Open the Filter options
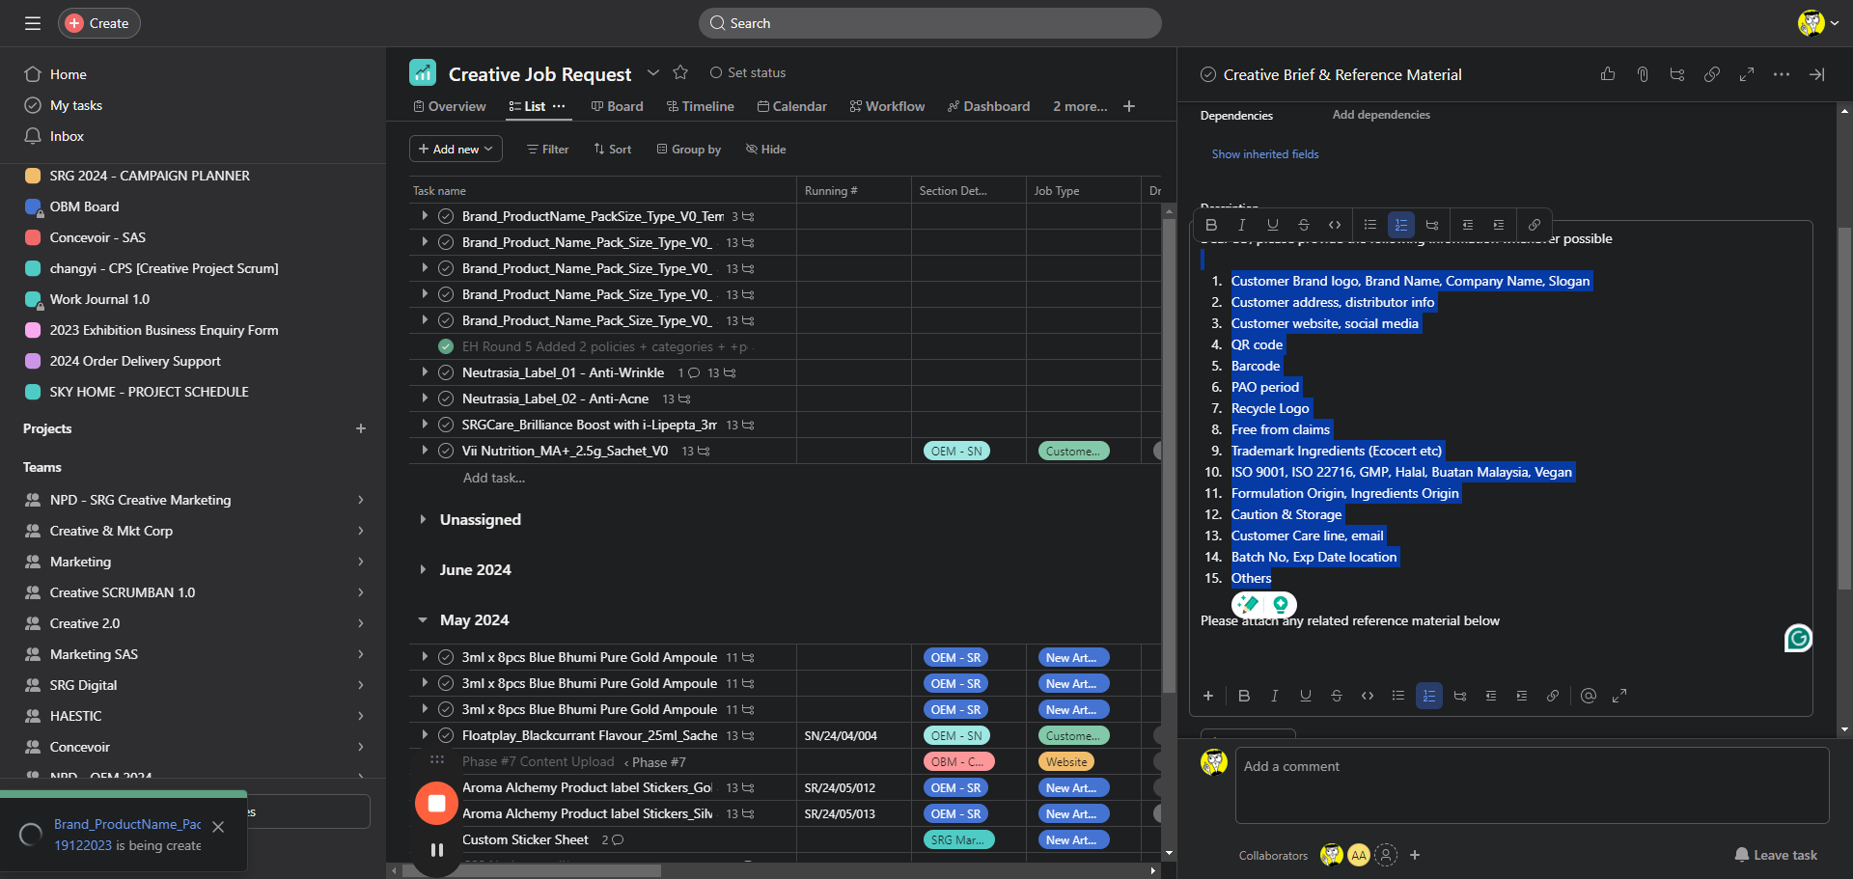Viewport: 1853px width, 879px height. click(547, 149)
